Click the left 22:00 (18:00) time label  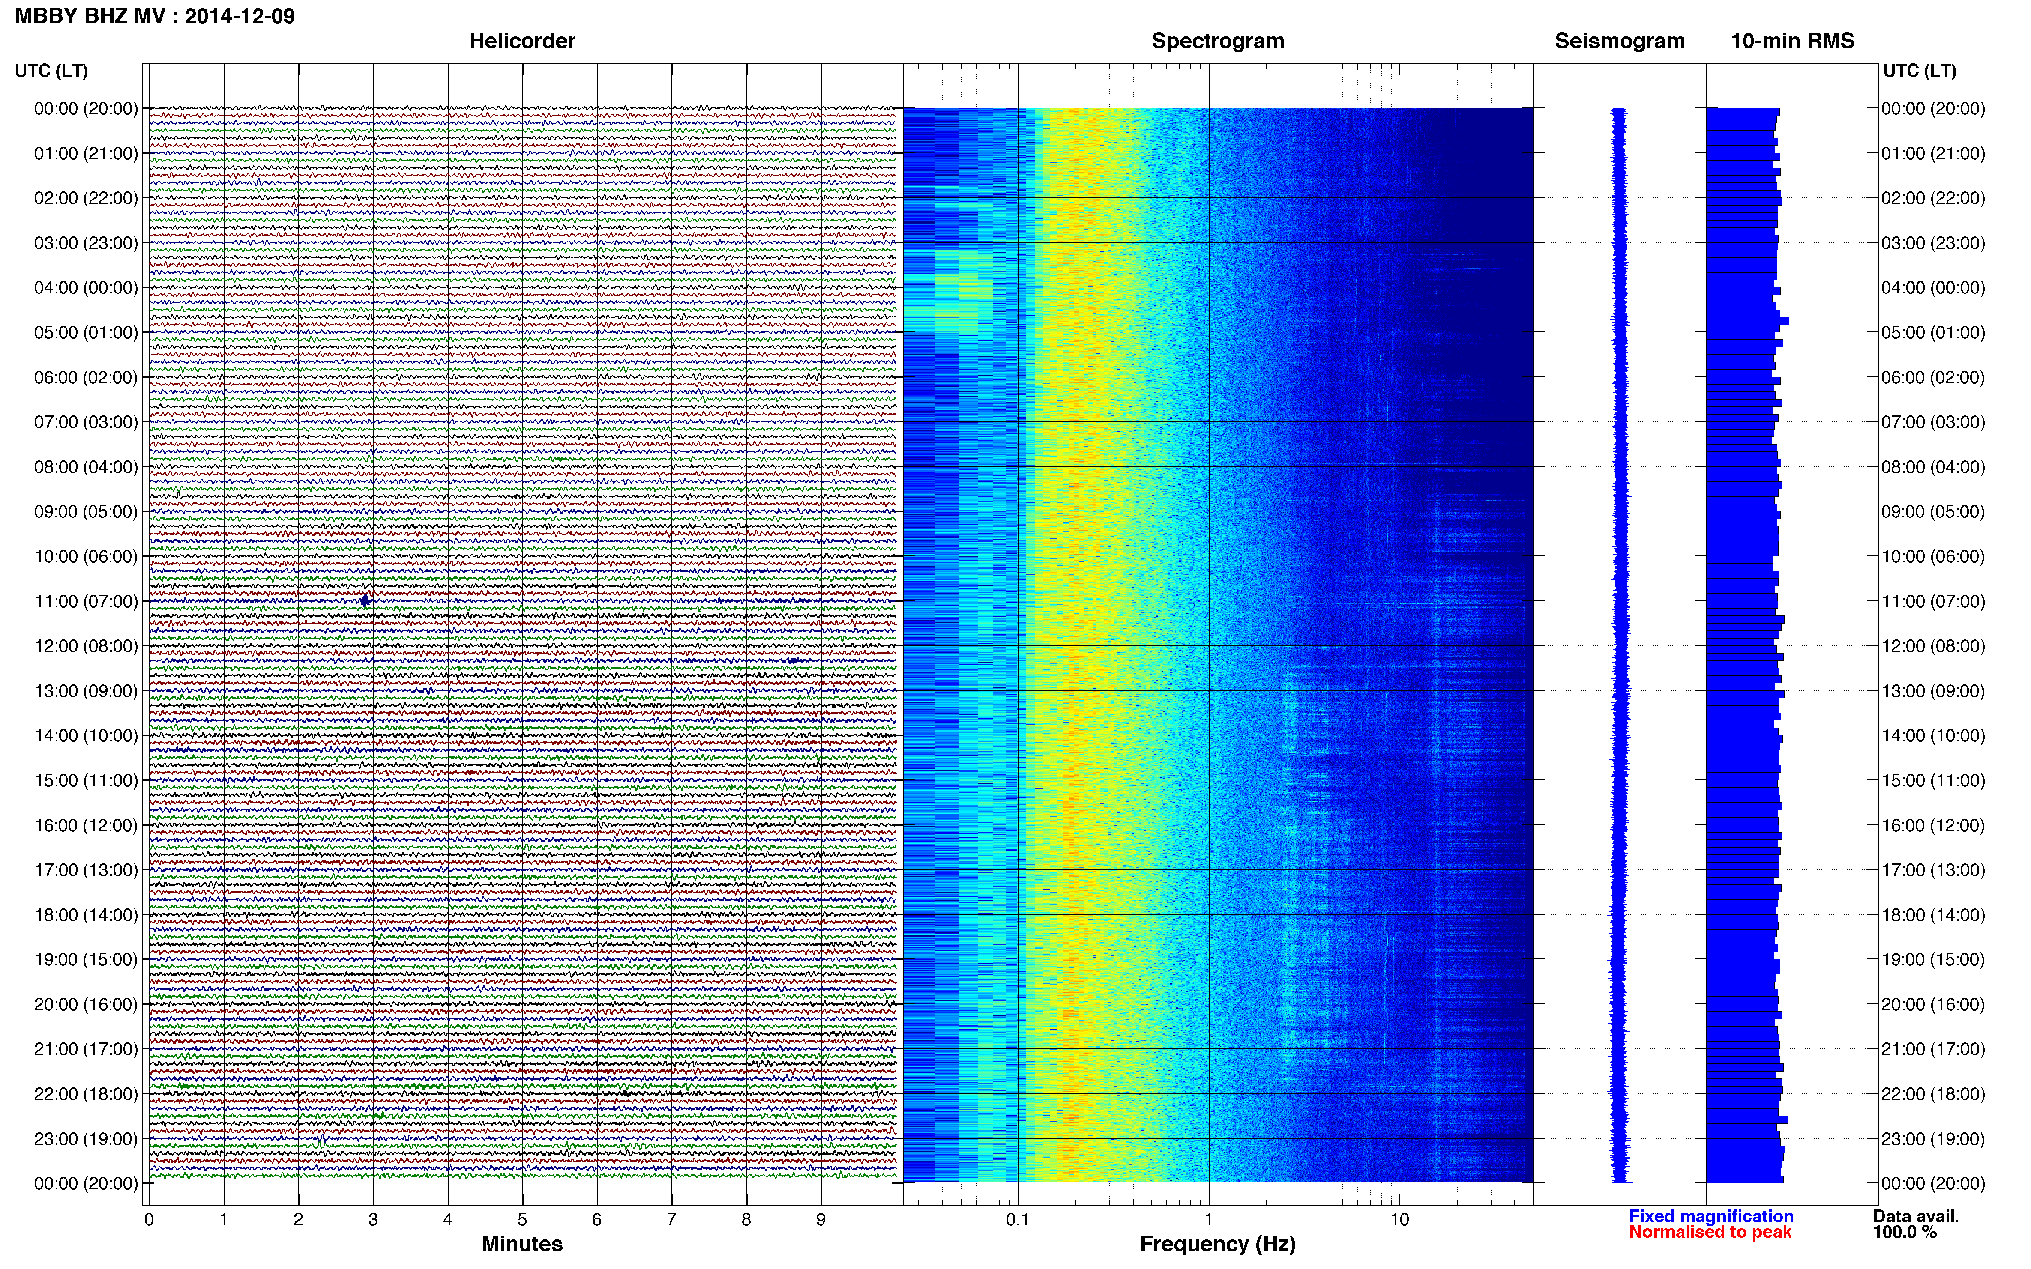click(86, 1094)
